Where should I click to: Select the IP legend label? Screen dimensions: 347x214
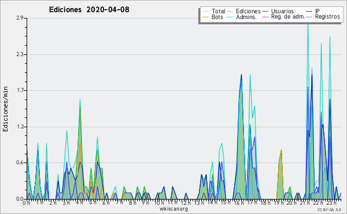click(318, 11)
